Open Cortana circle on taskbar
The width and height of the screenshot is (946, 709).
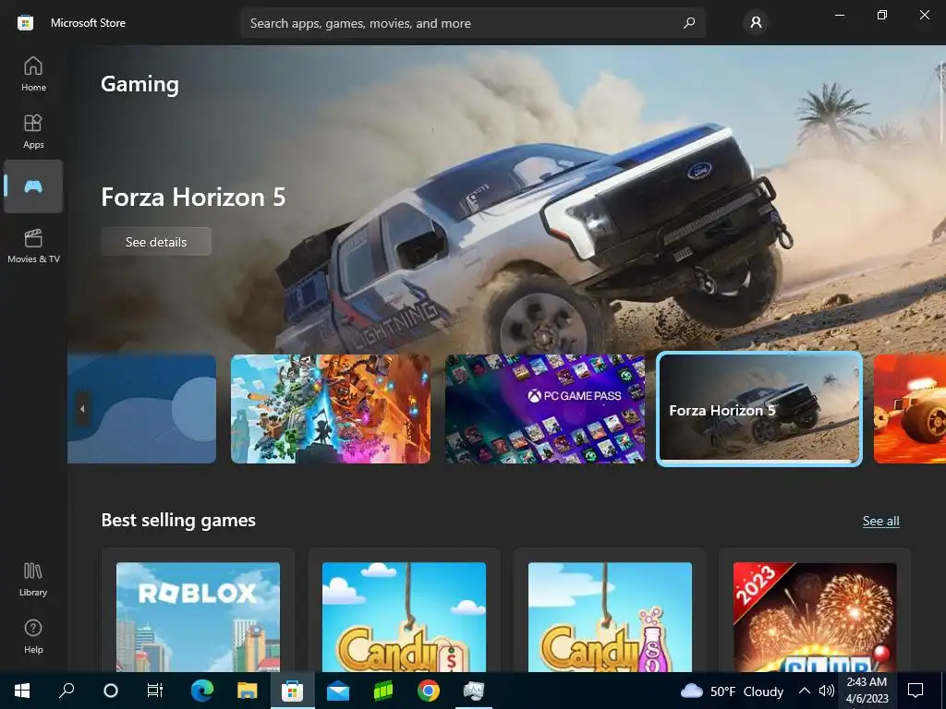click(111, 691)
